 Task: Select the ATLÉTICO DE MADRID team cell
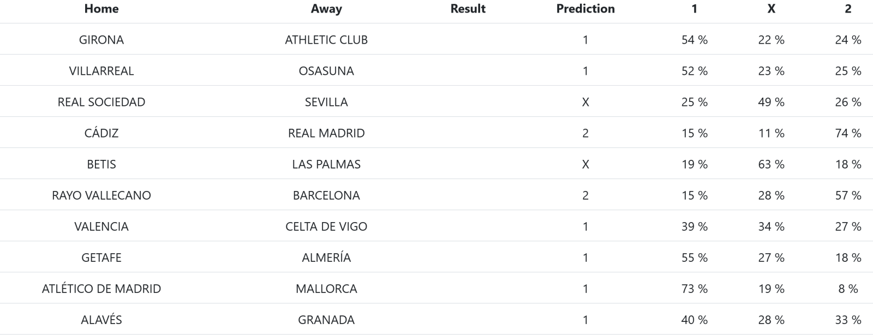point(101,289)
